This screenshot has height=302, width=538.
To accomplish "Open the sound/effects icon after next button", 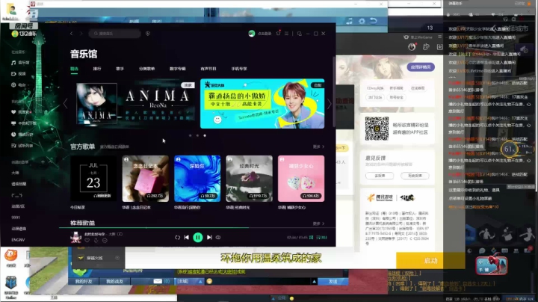I will click(x=218, y=238).
